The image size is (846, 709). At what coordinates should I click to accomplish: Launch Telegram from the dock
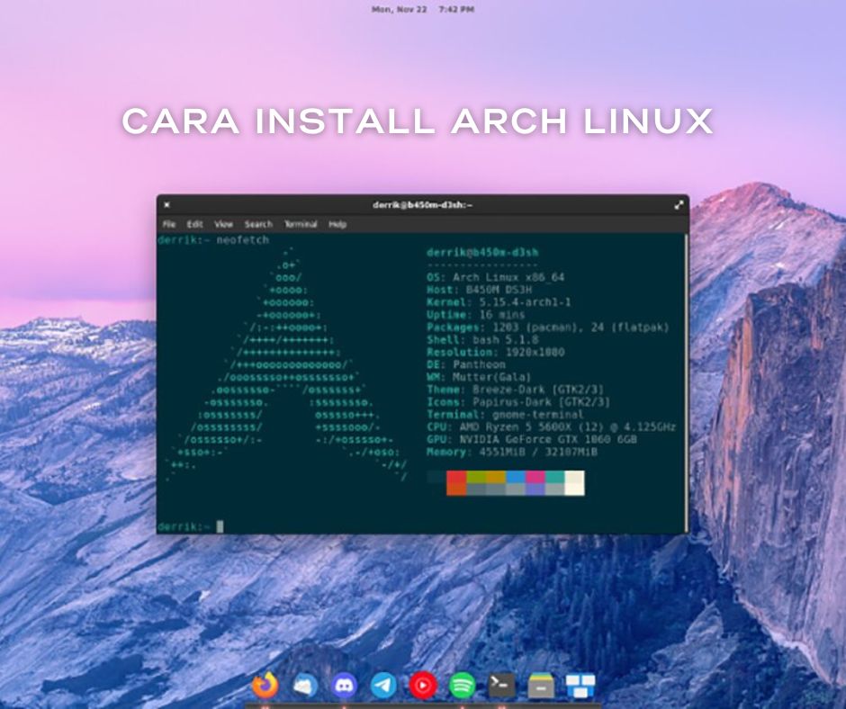(383, 686)
